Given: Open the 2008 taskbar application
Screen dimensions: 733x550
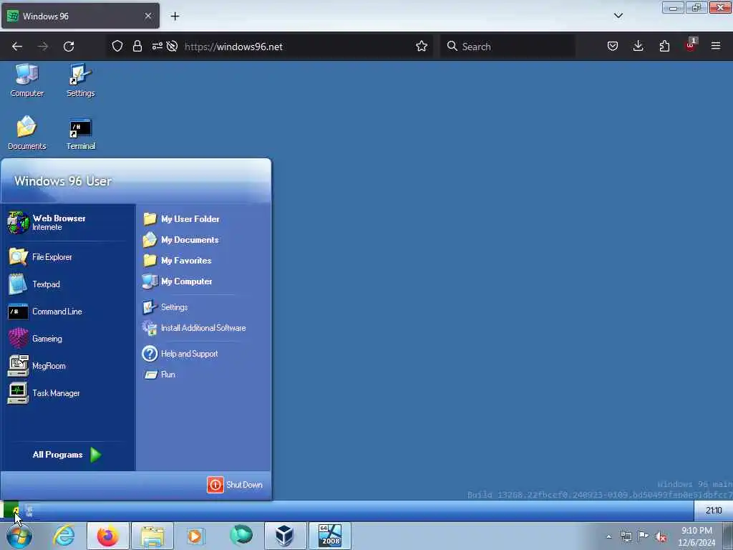Looking at the screenshot, I should [329, 536].
